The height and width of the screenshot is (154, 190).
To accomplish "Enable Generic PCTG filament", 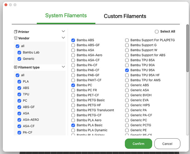I will 127,125.
